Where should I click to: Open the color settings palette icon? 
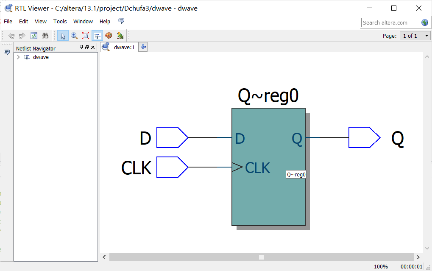tap(109, 36)
